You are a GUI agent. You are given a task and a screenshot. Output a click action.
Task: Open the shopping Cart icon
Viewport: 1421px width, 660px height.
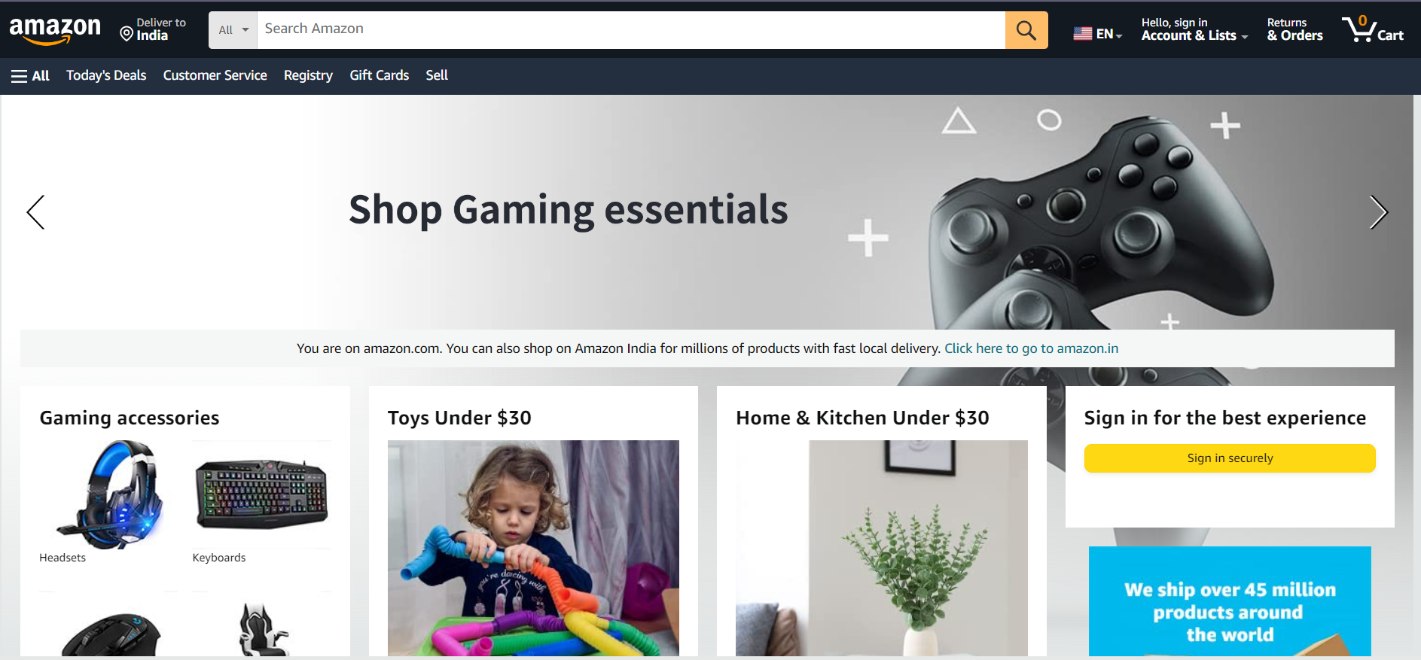1373,29
